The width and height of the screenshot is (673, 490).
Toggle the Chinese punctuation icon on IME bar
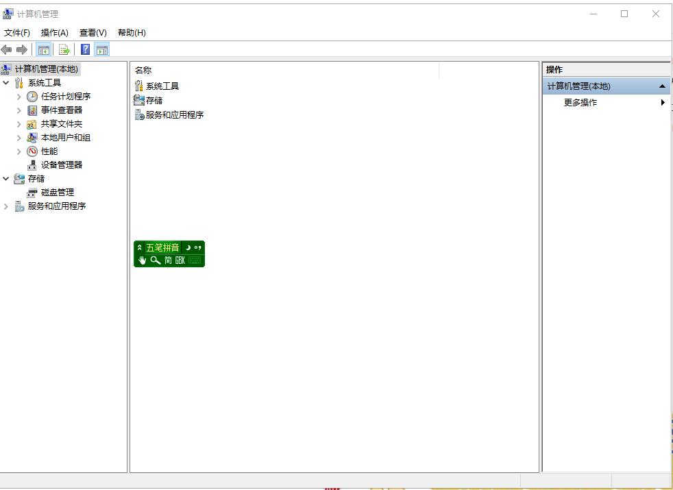coord(197,247)
